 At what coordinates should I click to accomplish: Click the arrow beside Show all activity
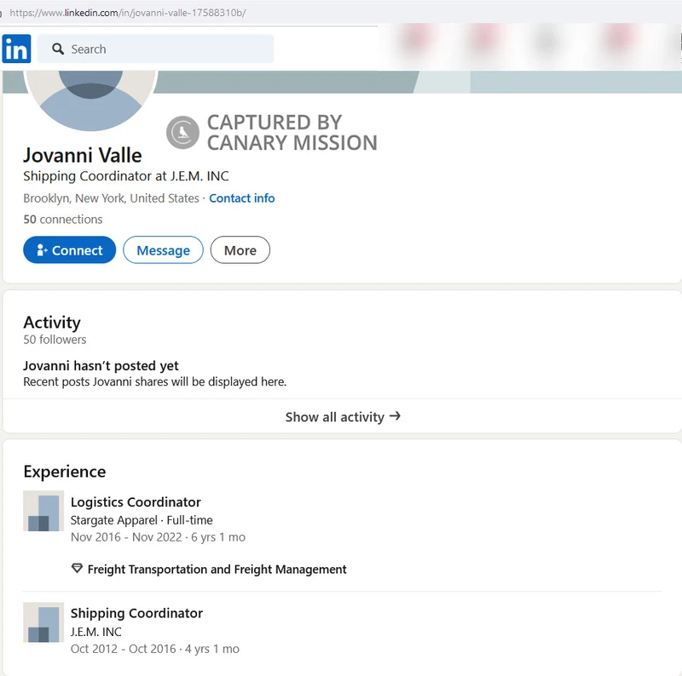pyautogui.click(x=395, y=416)
